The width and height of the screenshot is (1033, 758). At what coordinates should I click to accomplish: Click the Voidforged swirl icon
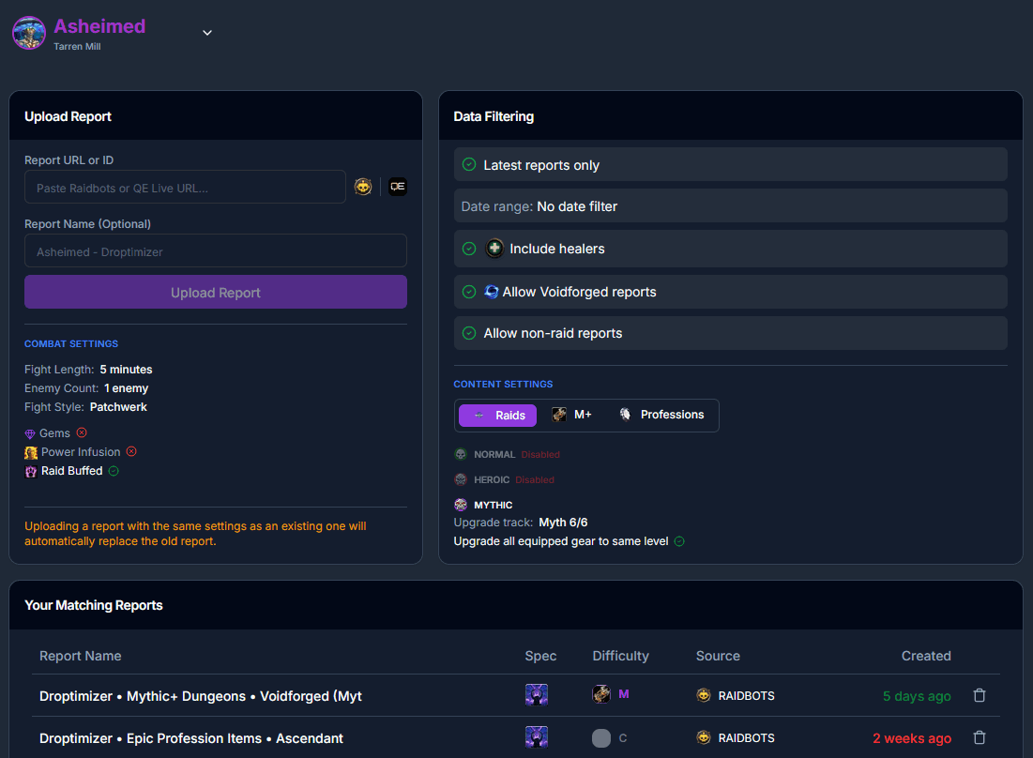(492, 291)
